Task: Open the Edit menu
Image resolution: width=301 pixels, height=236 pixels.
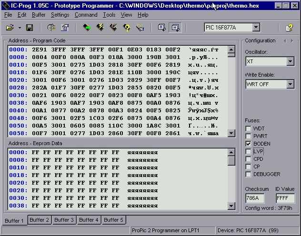Action: (x=22, y=15)
